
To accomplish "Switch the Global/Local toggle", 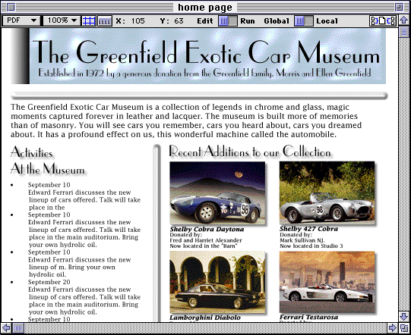I will point(303,21).
